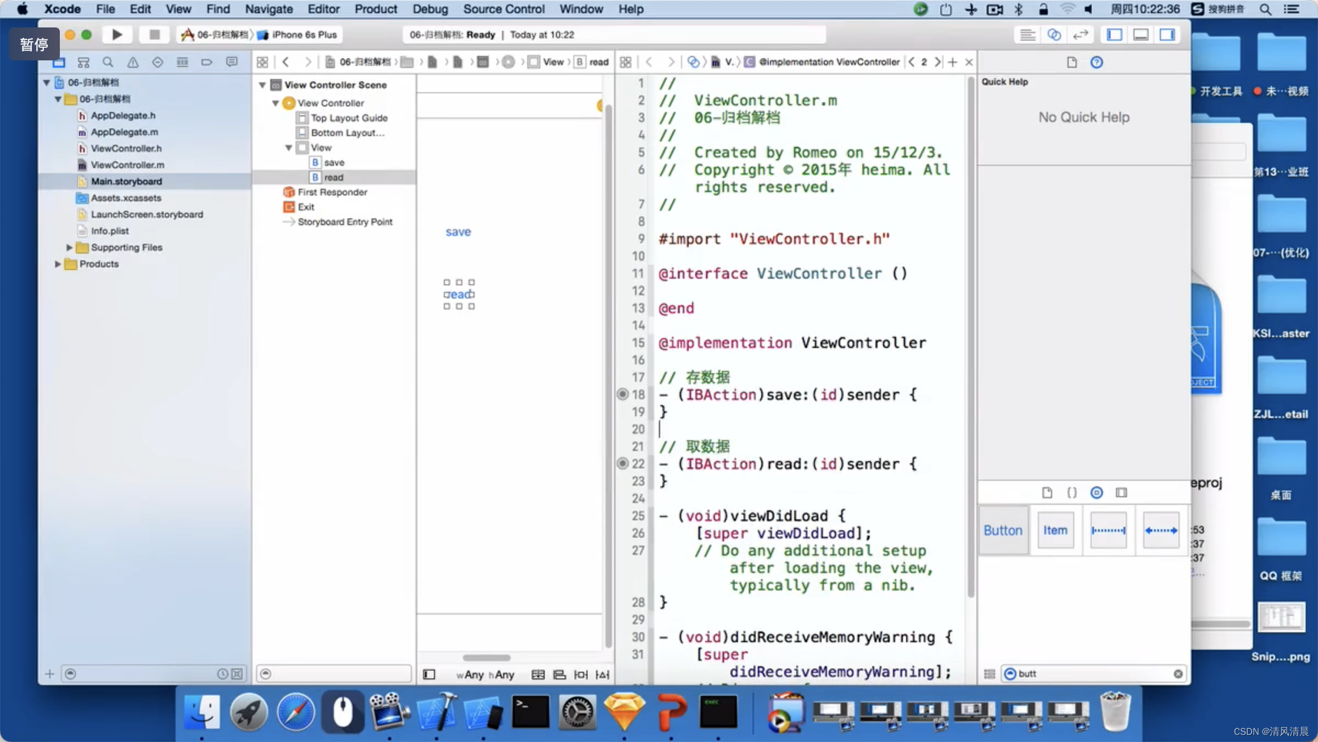Collapse the 06-归档解档 project root
Image resolution: width=1318 pixels, height=742 pixels.
pos(47,82)
